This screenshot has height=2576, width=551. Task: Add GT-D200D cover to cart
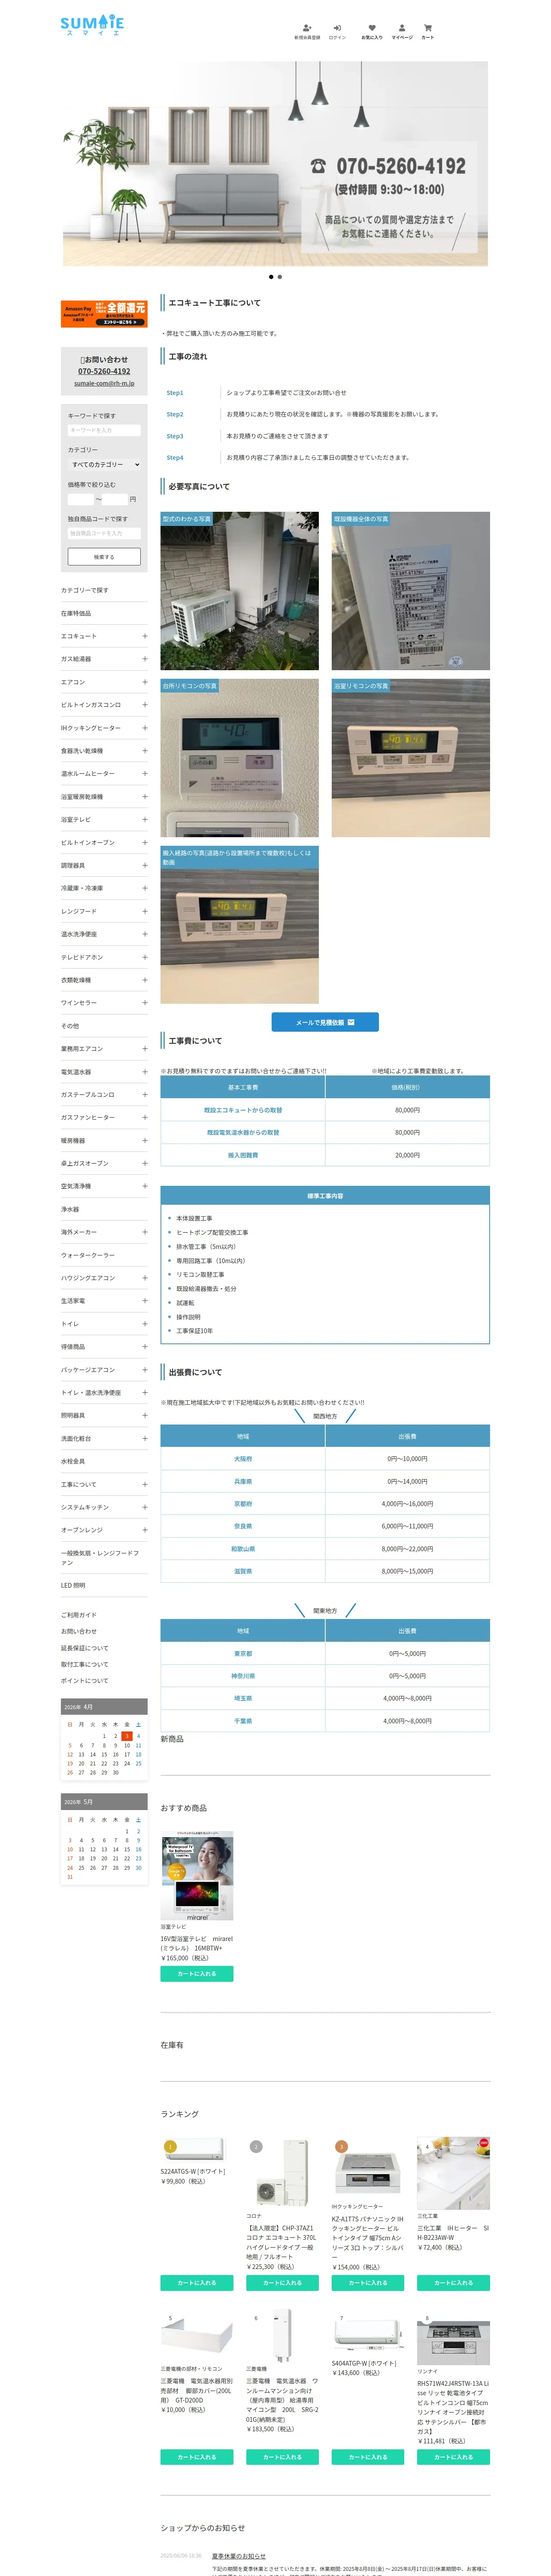click(x=197, y=2457)
